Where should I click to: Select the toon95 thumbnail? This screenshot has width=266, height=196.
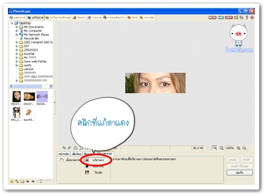tap(29, 112)
